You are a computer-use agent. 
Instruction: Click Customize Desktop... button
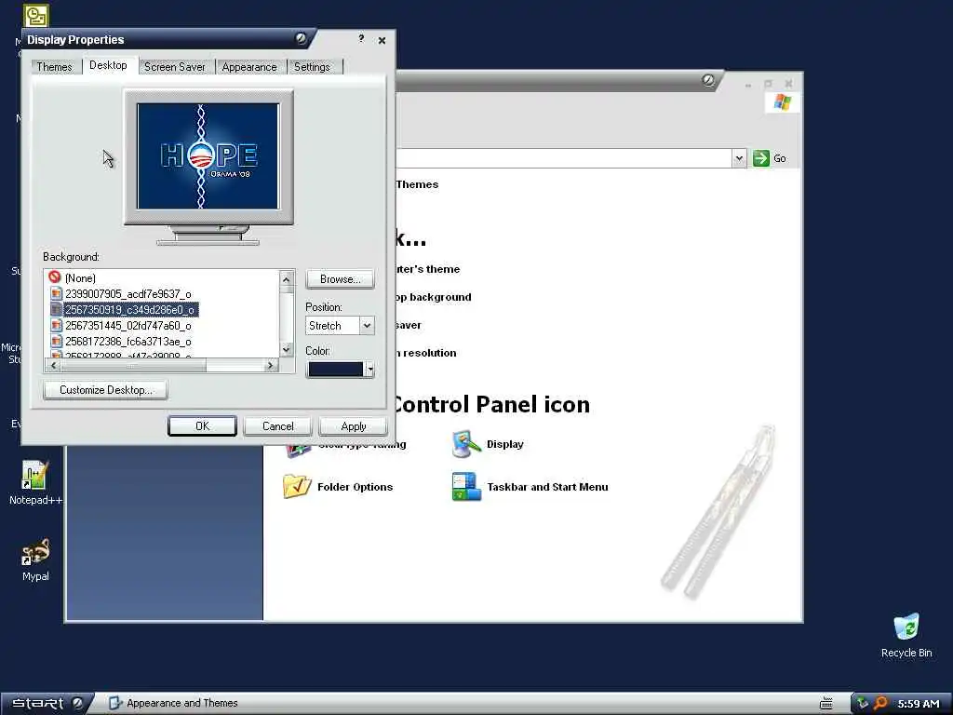[x=106, y=390]
